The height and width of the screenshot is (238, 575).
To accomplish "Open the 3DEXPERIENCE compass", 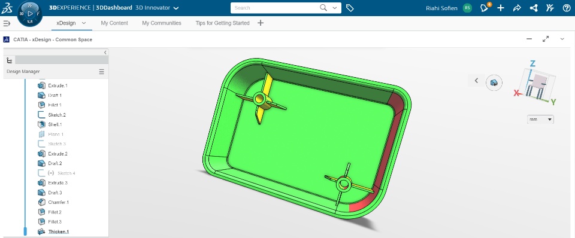I will click(x=30, y=14).
